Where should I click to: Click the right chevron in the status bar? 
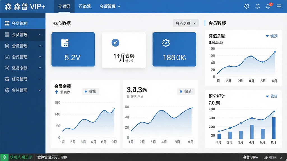(281, 157)
